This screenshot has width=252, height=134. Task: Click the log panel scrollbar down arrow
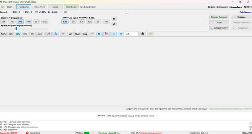click(250, 129)
